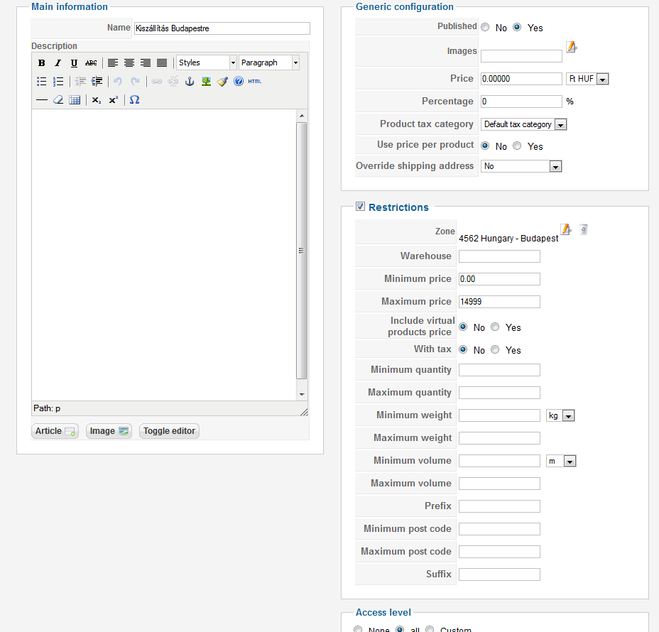This screenshot has height=632, width=659.
Task: Insert a hyperlink via the link icon
Action: [157, 82]
